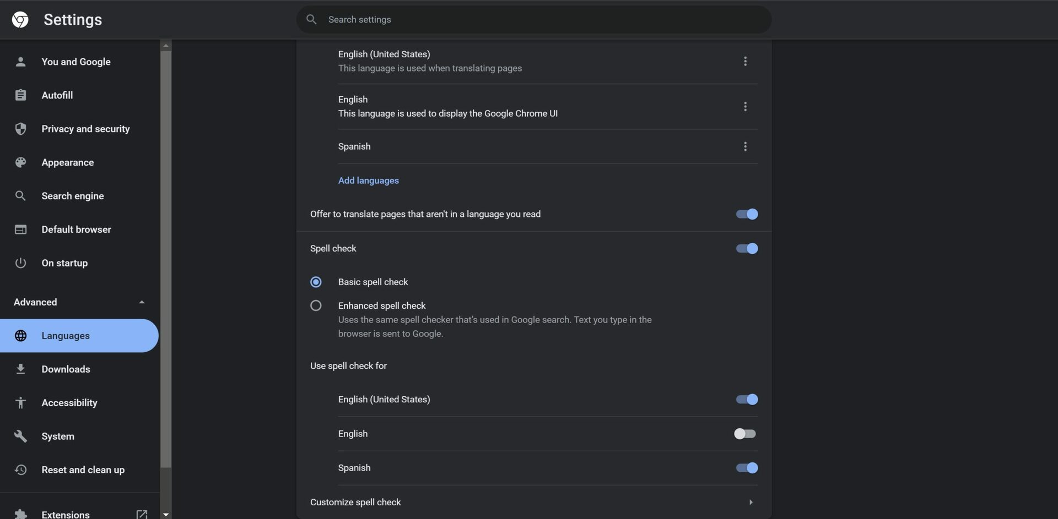The height and width of the screenshot is (519, 1058).
Task: Click the System wrench icon
Action: coord(20,436)
